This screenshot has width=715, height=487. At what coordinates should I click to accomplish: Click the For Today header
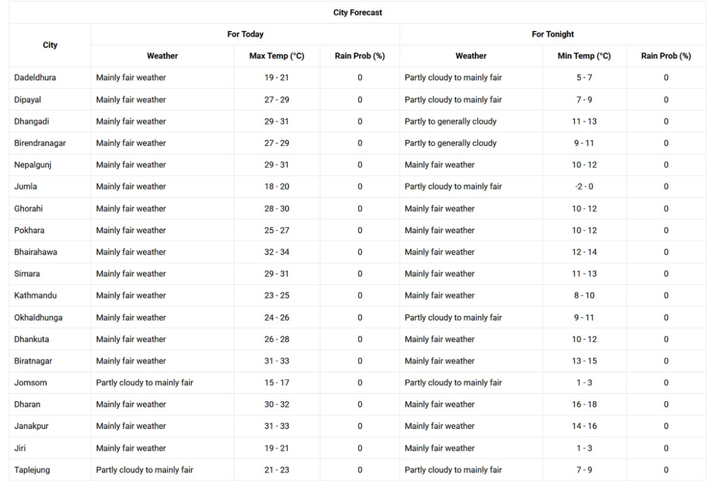pyautogui.click(x=245, y=35)
